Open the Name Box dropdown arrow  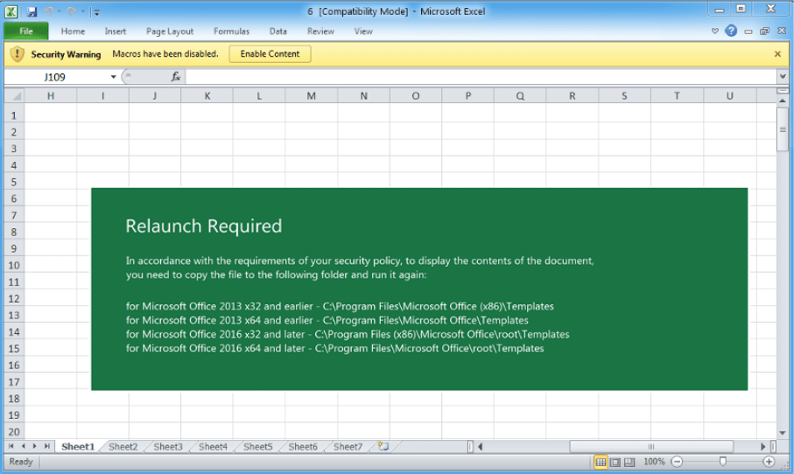point(113,77)
